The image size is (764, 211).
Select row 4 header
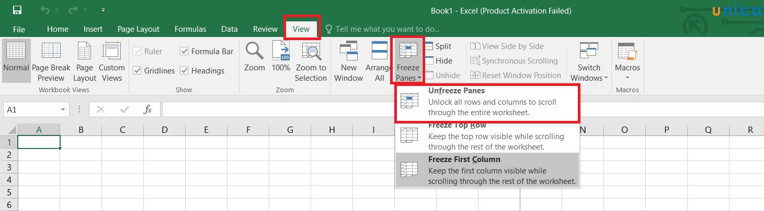[9, 179]
